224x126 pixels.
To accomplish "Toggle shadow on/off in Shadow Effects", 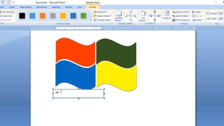I will 131,16.
